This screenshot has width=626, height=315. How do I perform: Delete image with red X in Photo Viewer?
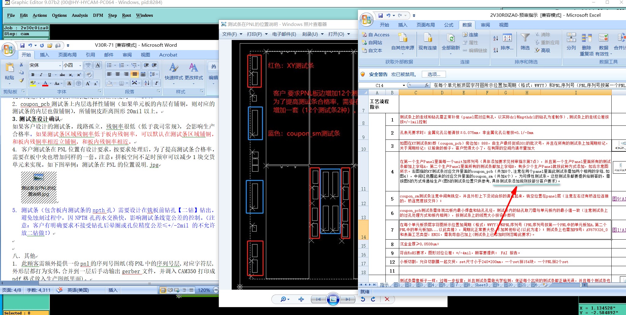(387, 299)
